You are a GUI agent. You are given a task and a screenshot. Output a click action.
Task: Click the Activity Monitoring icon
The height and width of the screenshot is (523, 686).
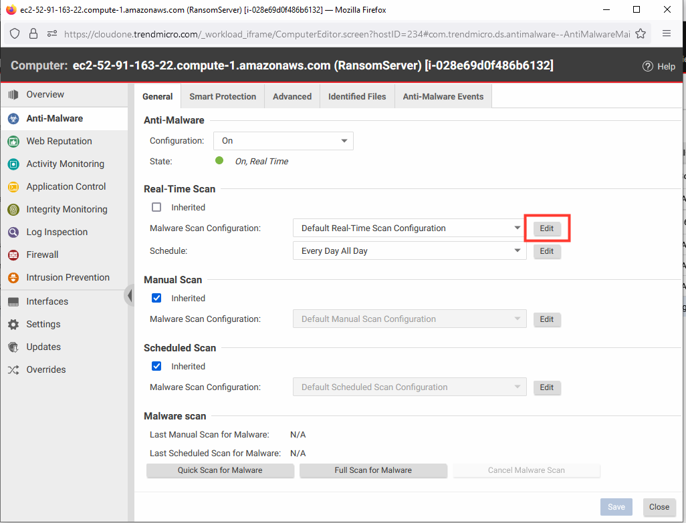click(x=13, y=164)
